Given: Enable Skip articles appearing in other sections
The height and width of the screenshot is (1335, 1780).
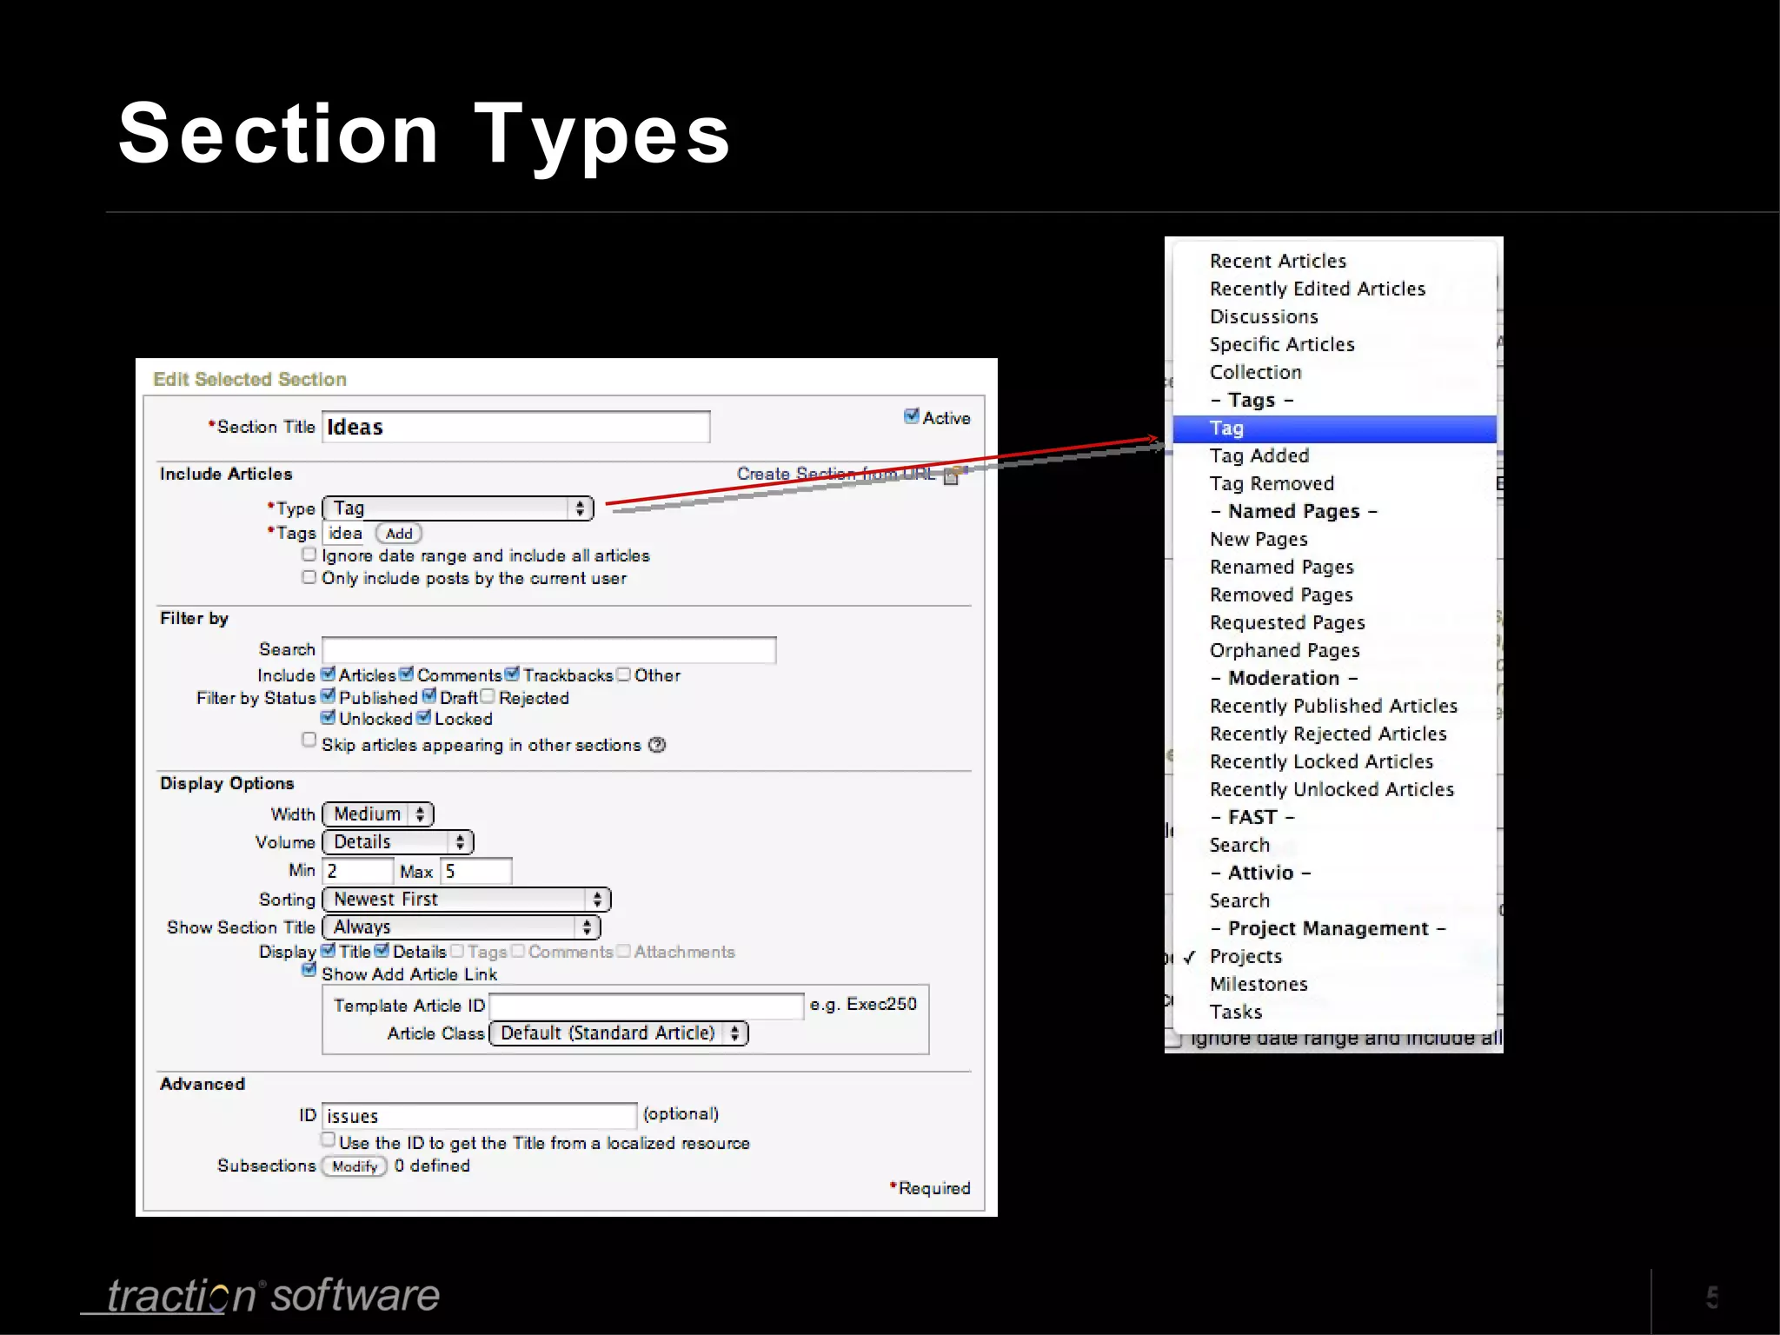Looking at the screenshot, I should pyautogui.click(x=309, y=740).
